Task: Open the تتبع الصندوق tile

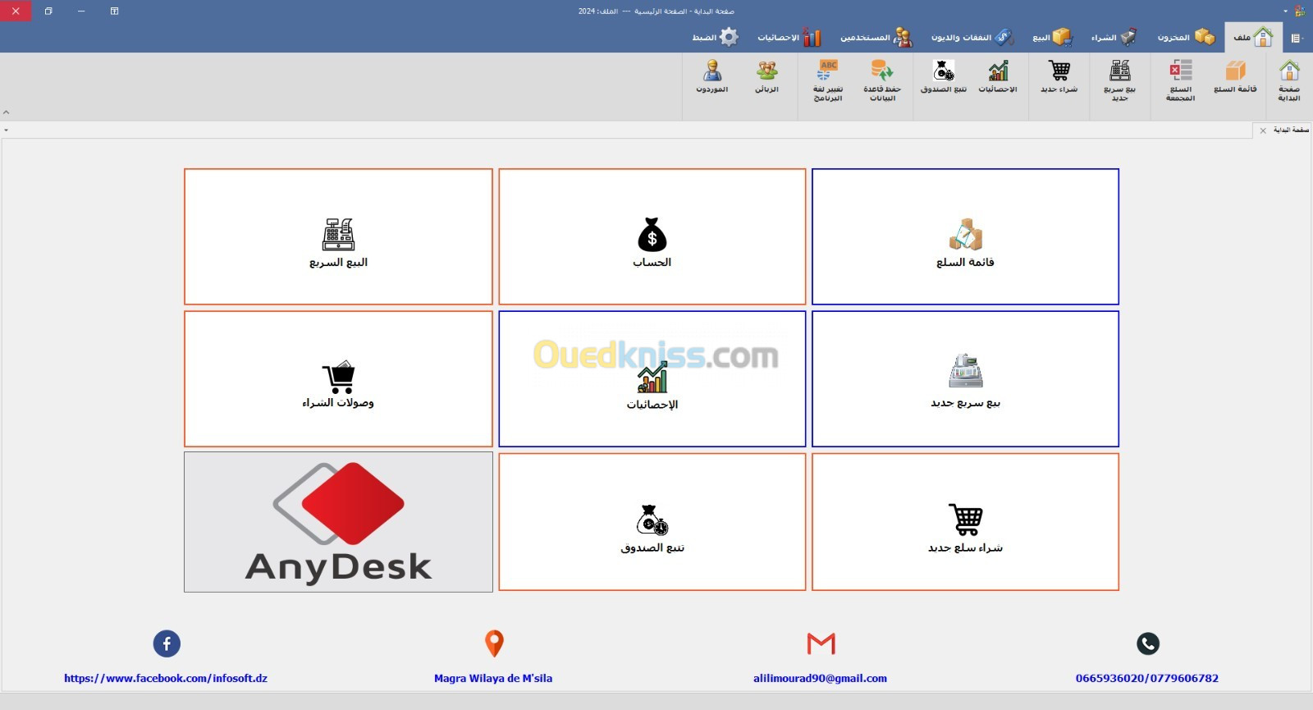Action: click(x=652, y=522)
